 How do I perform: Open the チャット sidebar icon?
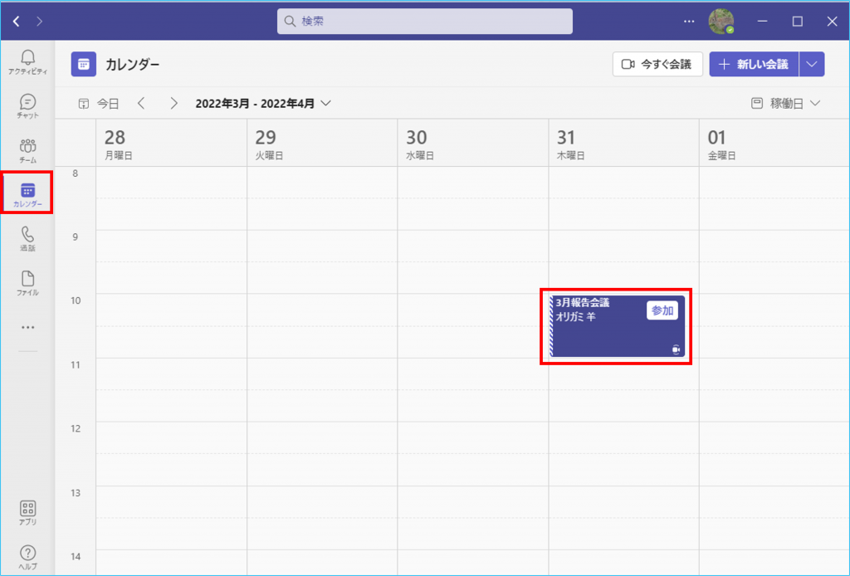[x=27, y=105]
